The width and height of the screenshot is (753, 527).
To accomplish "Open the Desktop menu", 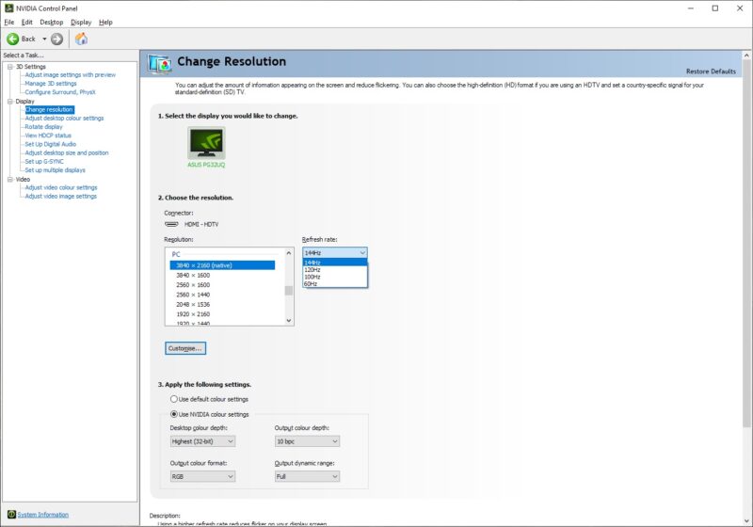I will pyautogui.click(x=52, y=22).
